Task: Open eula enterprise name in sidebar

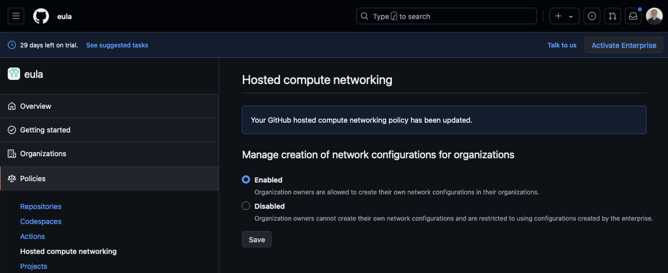Action: (x=34, y=75)
